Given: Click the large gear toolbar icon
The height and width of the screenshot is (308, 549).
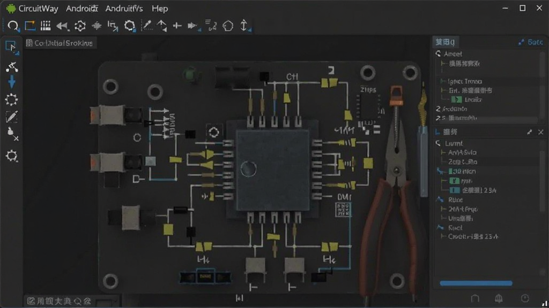Looking at the screenshot, I should tap(130, 26).
